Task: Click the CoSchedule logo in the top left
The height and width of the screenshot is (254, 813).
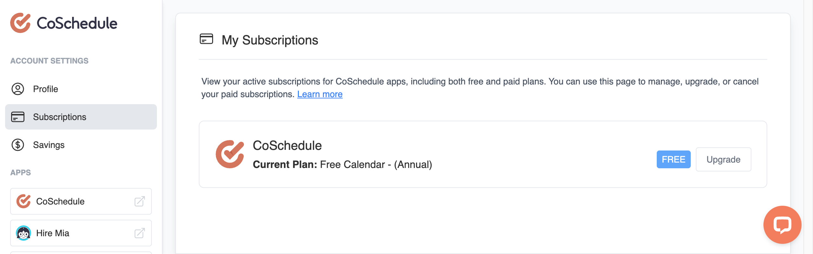Action: (x=64, y=23)
